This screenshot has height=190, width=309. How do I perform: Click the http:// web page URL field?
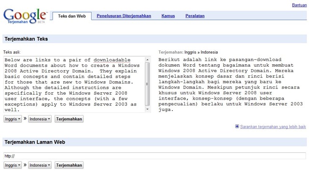tap(154, 156)
